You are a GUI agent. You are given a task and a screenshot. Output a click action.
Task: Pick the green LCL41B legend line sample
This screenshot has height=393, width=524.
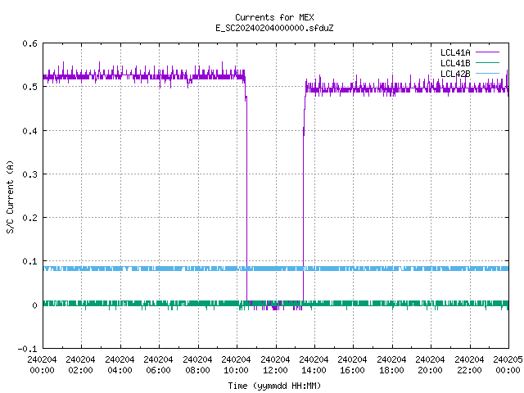tap(487, 63)
